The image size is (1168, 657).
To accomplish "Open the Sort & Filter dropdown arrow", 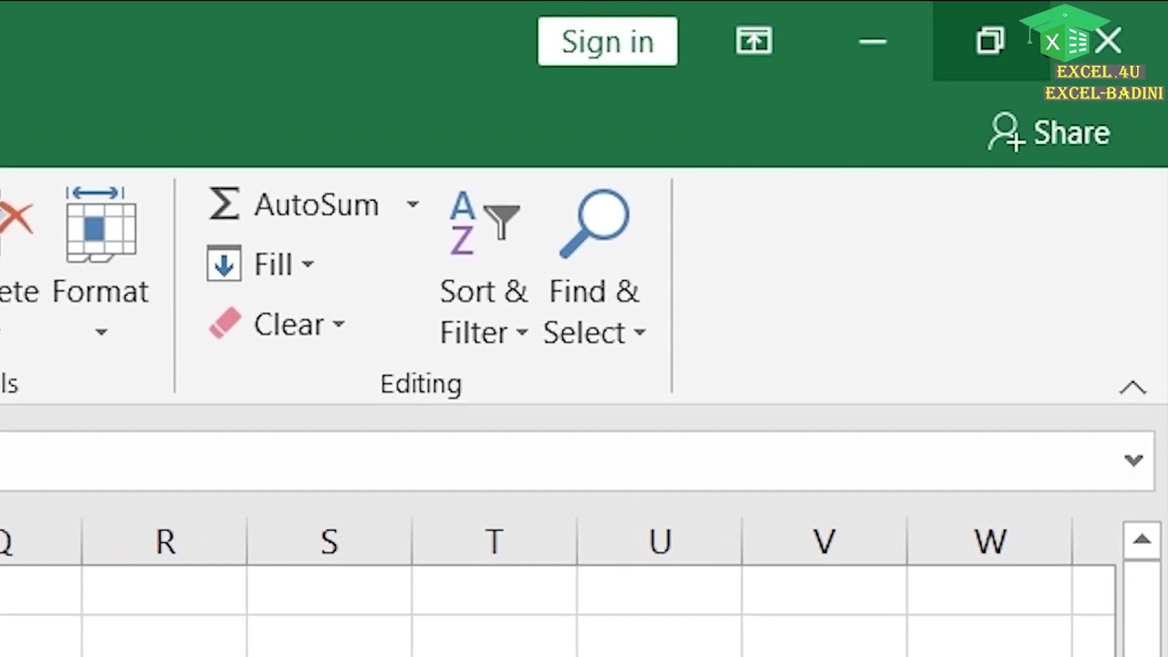I will point(522,333).
